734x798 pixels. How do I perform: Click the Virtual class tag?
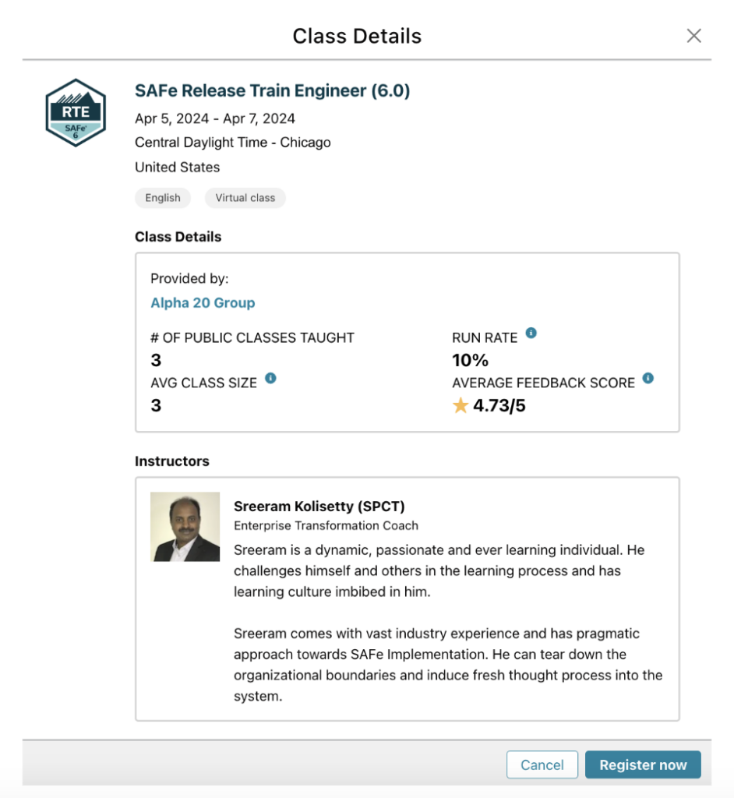[x=245, y=198]
